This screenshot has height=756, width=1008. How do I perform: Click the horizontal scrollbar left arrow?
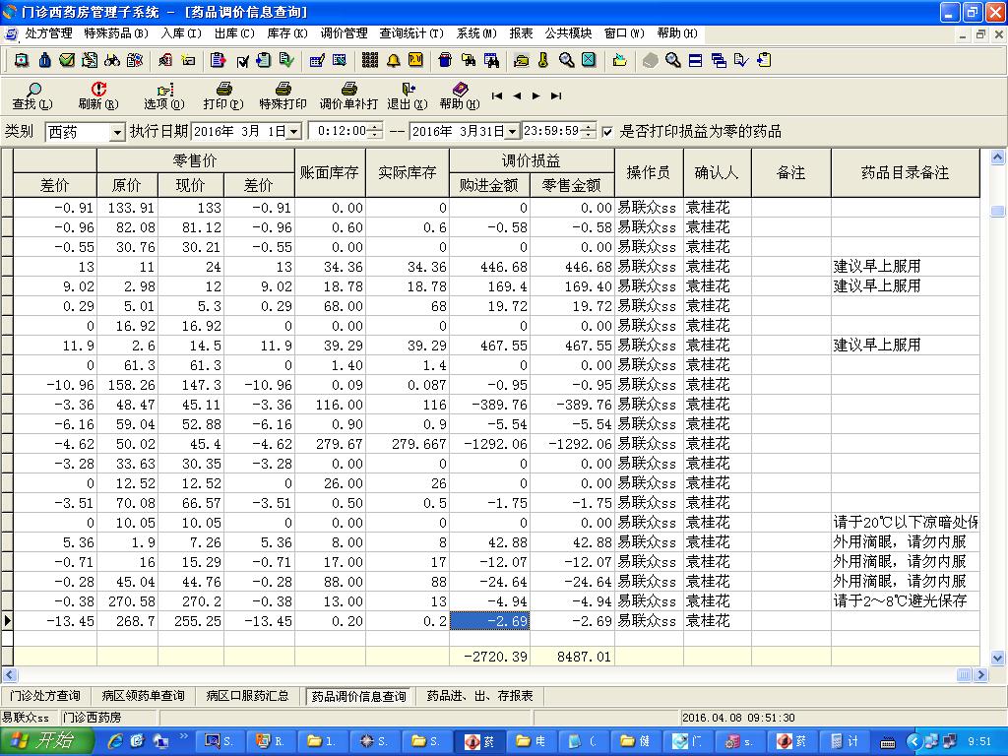8,675
